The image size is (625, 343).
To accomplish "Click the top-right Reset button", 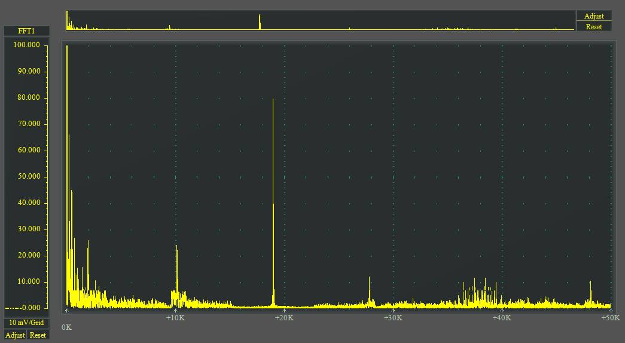I will point(593,27).
